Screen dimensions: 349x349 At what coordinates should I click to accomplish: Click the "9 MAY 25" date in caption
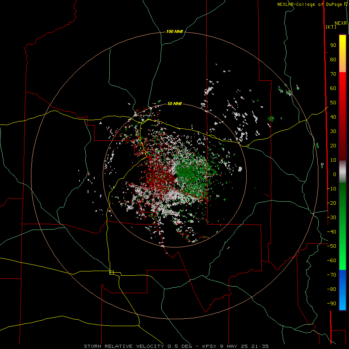pos(234,346)
